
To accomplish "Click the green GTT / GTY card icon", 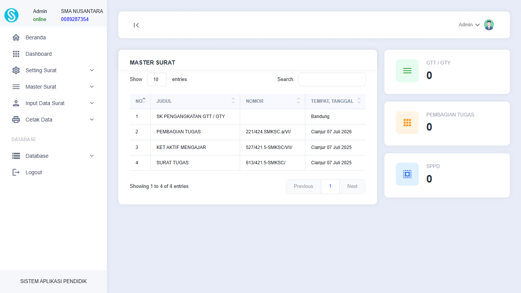I will pyautogui.click(x=407, y=71).
